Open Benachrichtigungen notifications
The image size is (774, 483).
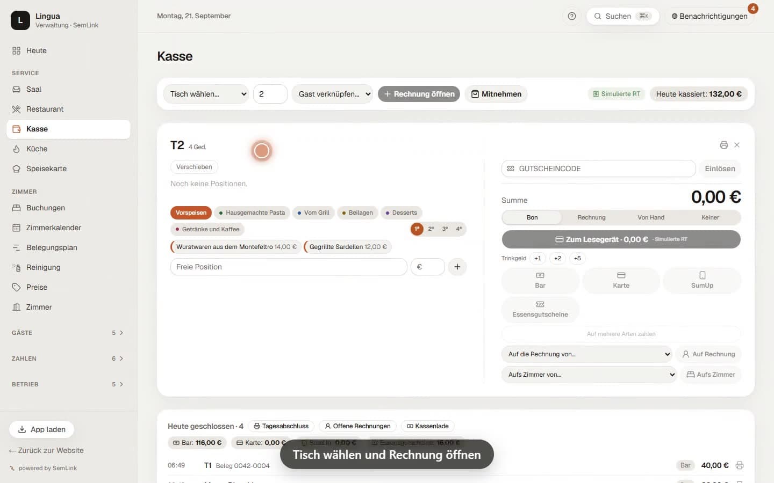pyautogui.click(x=709, y=16)
